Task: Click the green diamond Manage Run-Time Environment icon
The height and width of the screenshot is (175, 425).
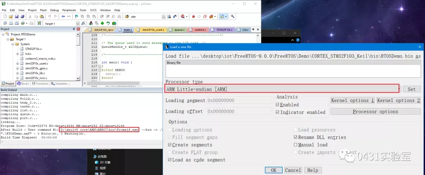Action: pyautogui.click(x=102, y=24)
